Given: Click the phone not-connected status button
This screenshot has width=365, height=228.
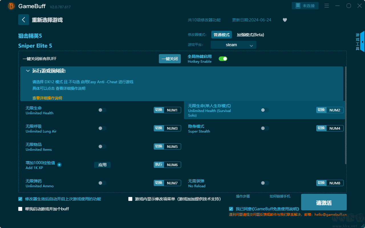Looking at the screenshot, I should point(305,6).
